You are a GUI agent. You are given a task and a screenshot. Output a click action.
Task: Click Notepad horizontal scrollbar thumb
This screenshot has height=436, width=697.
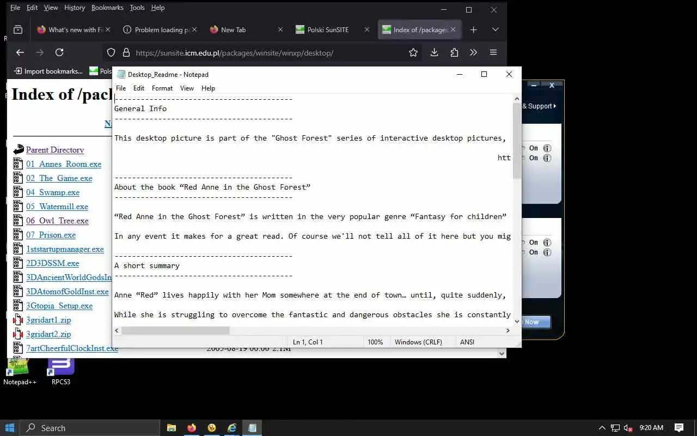[175, 330]
